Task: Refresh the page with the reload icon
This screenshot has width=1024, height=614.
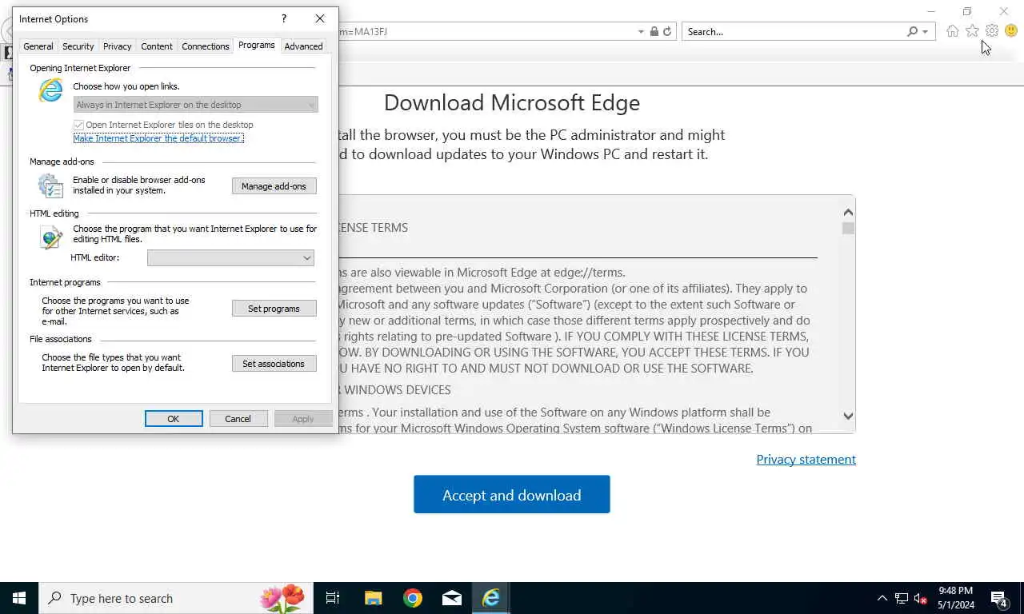Action: click(x=667, y=31)
